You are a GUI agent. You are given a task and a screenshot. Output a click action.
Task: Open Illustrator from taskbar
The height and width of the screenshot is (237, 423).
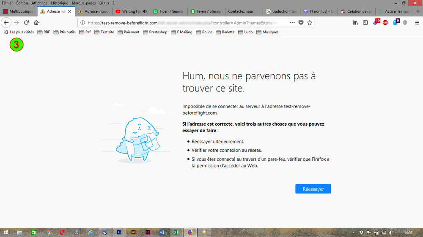133,232
